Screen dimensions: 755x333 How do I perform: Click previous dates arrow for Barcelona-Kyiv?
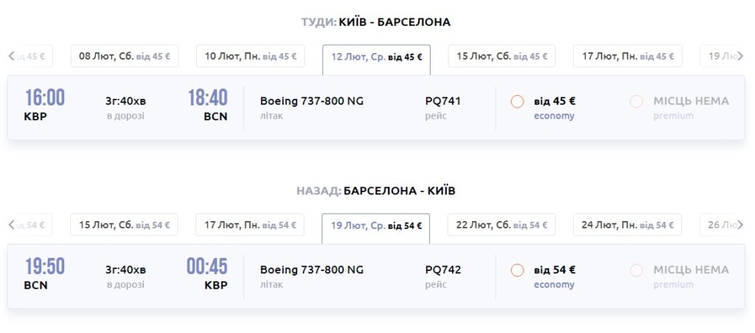[11, 225]
